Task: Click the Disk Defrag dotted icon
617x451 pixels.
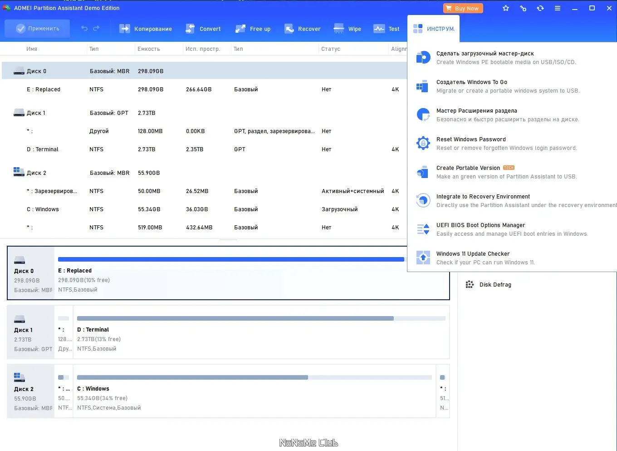Action: point(470,285)
